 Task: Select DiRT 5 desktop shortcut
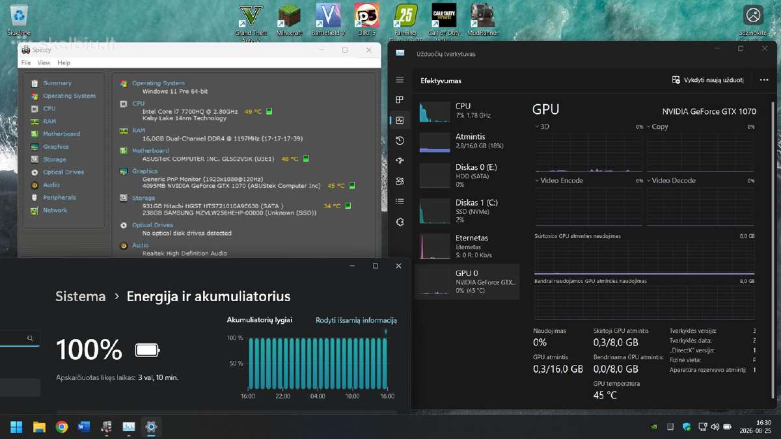coord(366,20)
